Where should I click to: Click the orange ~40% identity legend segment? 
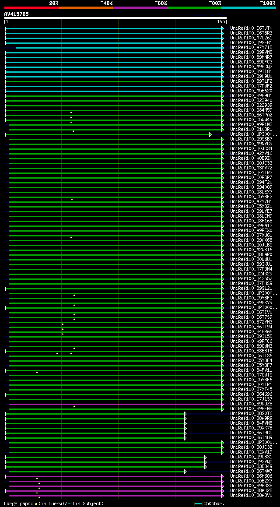pyautogui.click(x=86, y=7)
